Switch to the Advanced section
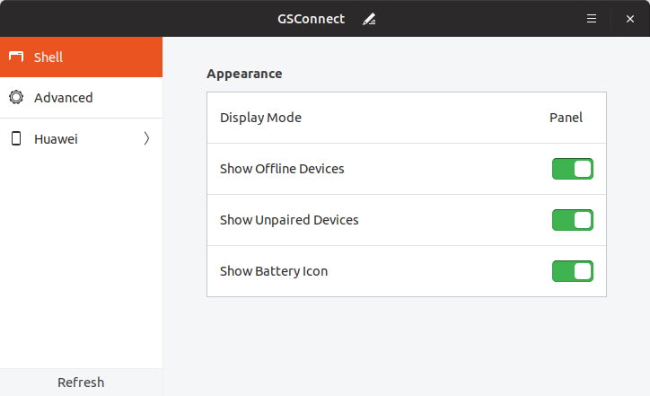This screenshot has height=396, width=650. click(x=81, y=98)
